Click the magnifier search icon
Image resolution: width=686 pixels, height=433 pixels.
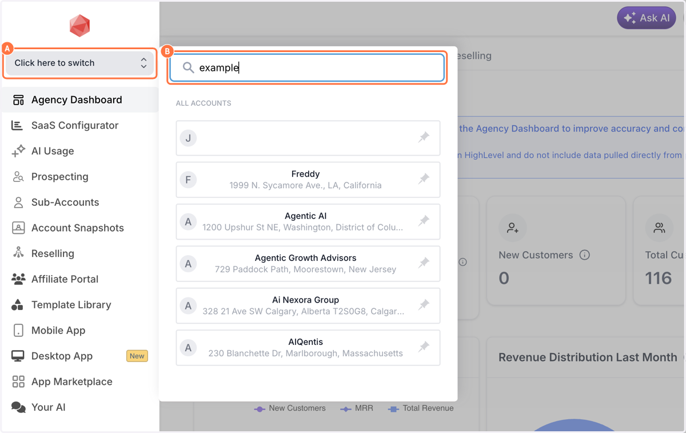[x=188, y=67]
